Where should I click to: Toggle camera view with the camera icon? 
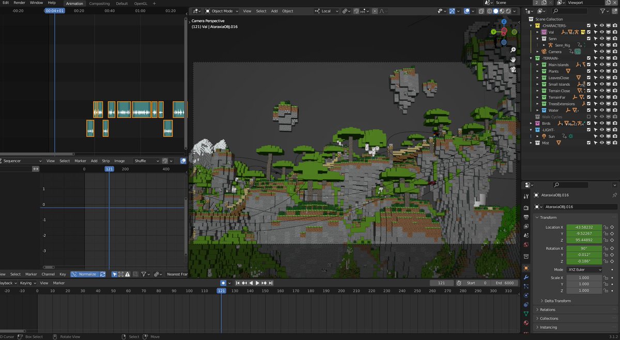(x=513, y=69)
